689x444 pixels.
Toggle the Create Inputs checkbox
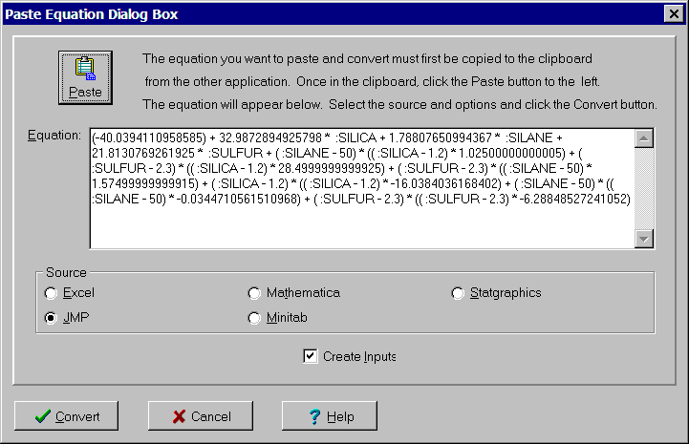[310, 356]
